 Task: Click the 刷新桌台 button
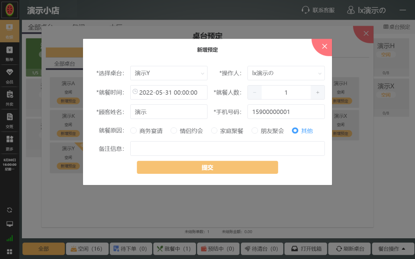click(349, 249)
